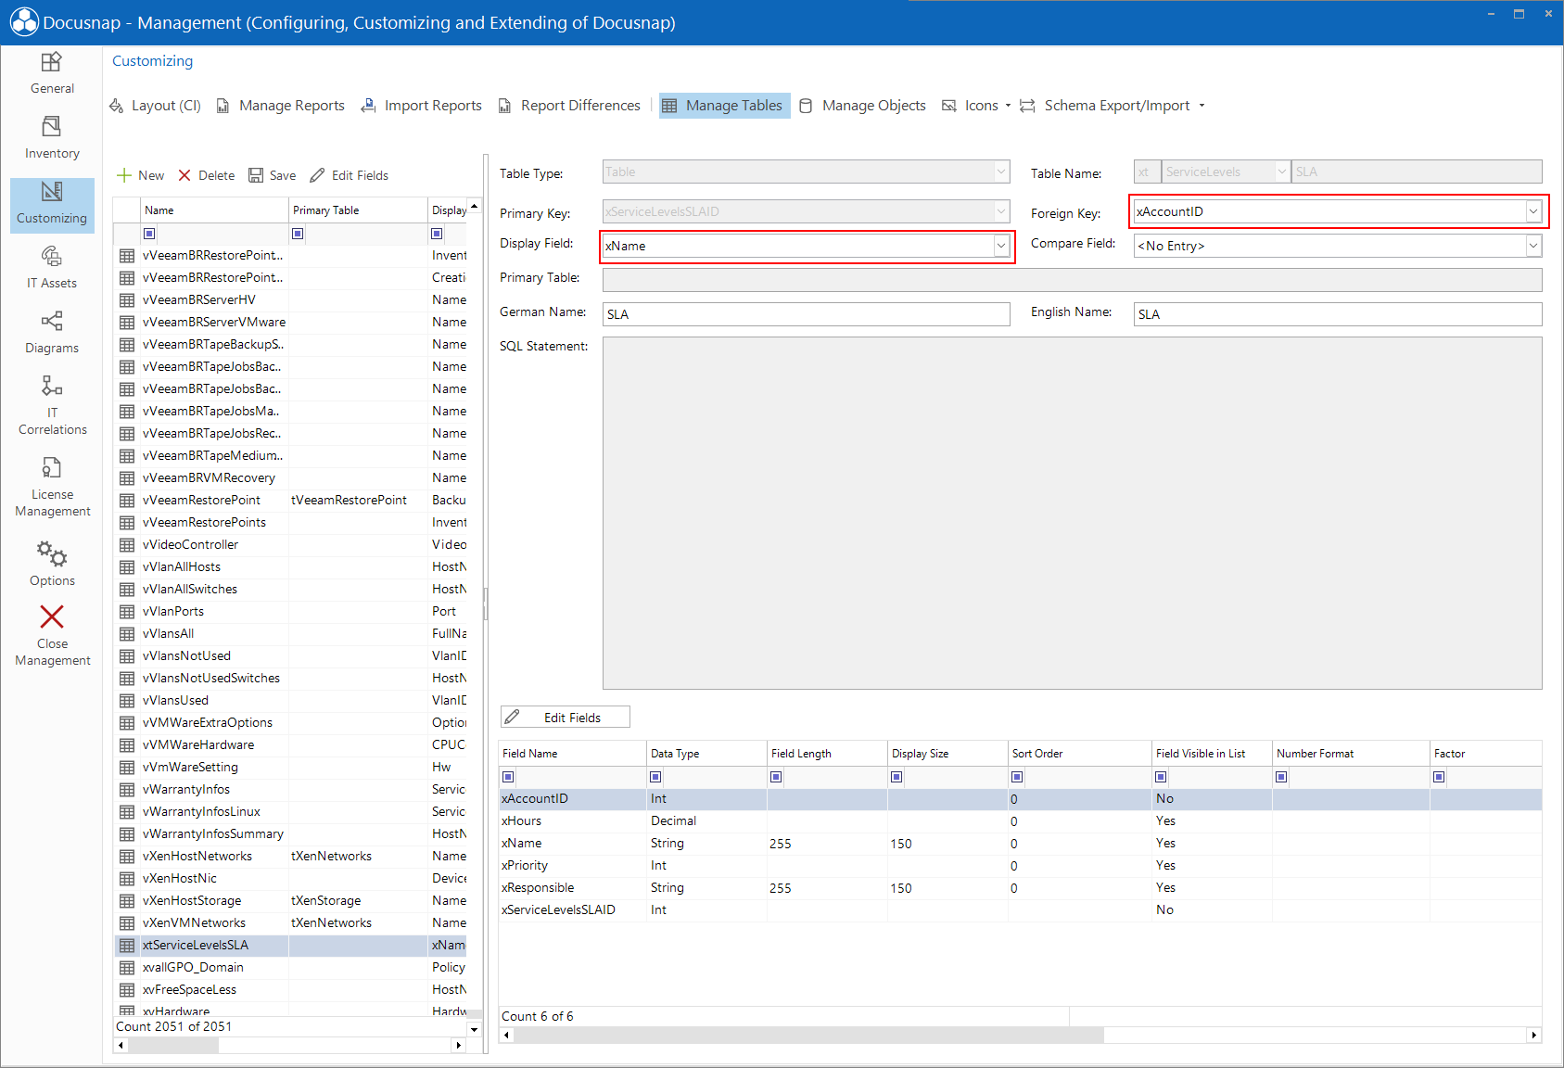Open the Foreign Key xAccountID dropdown
The width and height of the screenshot is (1564, 1068).
pyautogui.click(x=1533, y=211)
